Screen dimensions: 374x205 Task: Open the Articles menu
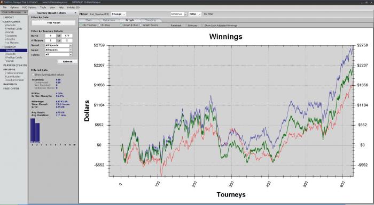[73, 7]
